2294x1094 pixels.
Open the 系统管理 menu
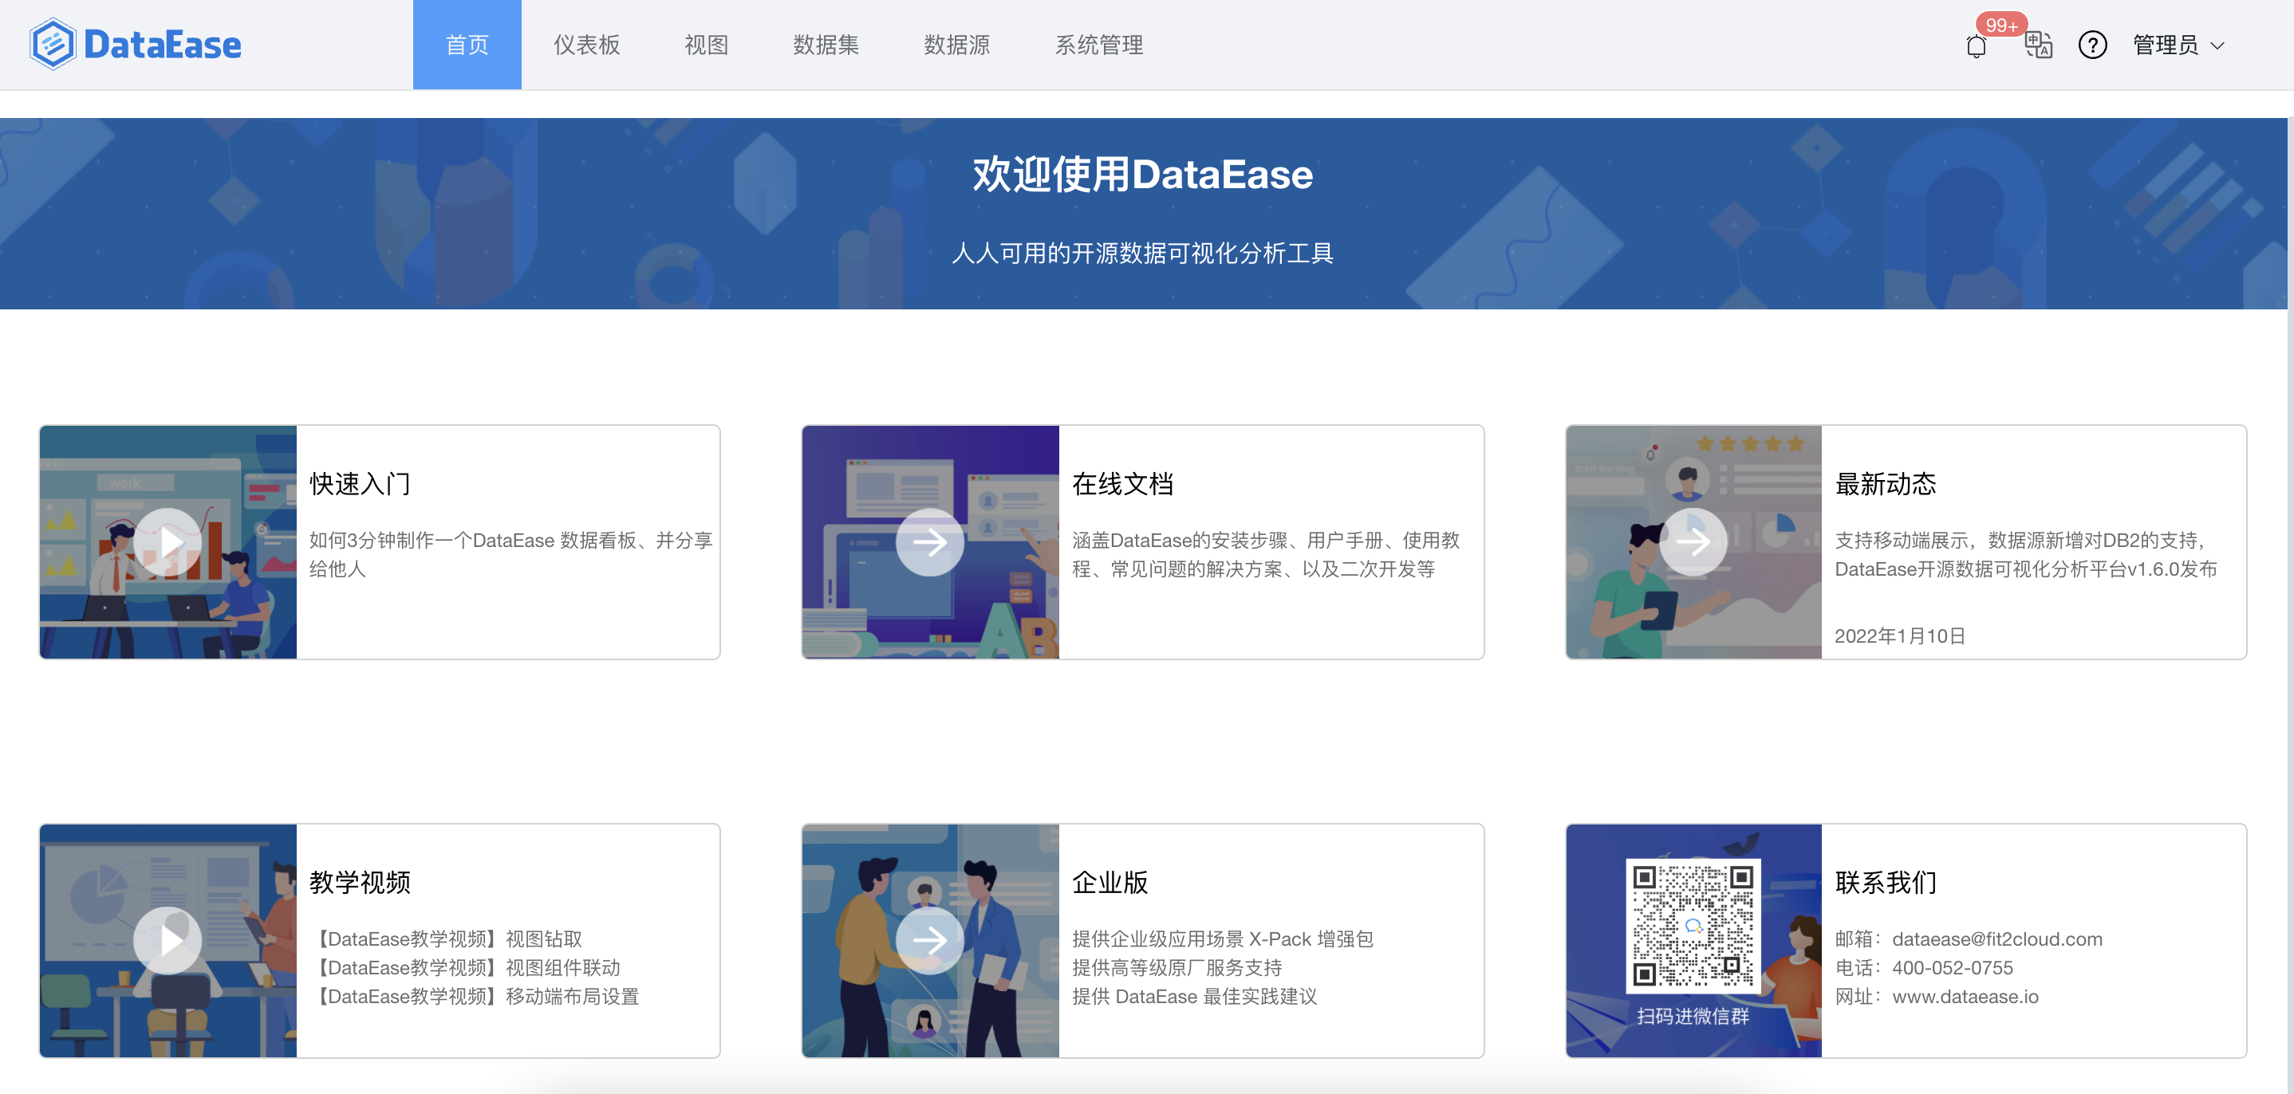coord(1098,45)
